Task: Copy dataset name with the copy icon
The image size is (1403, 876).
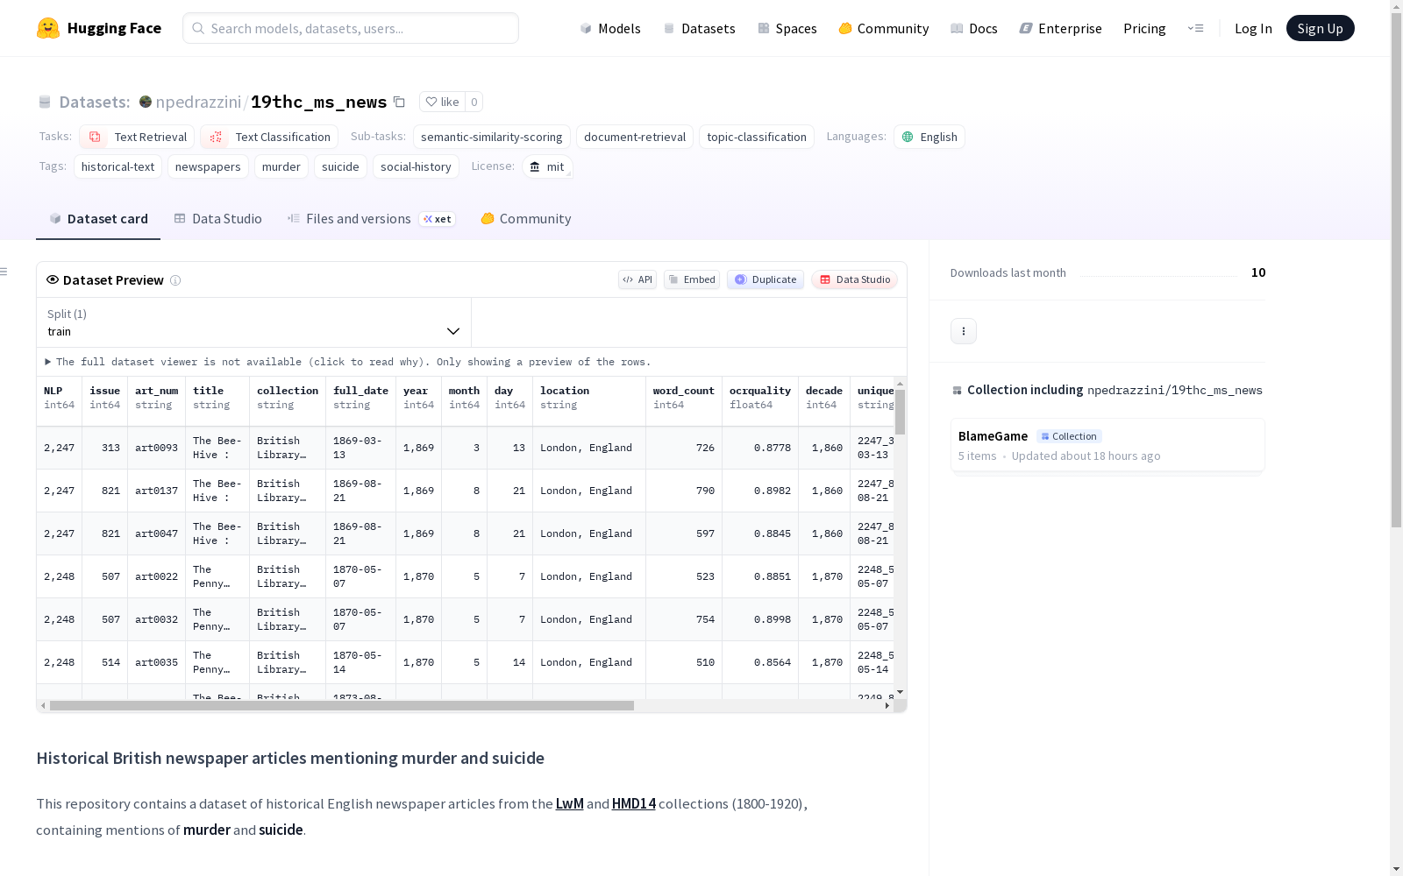Action: (x=399, y=102)
